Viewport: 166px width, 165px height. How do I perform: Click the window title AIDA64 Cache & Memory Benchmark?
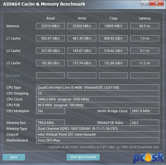pos(44,4)
